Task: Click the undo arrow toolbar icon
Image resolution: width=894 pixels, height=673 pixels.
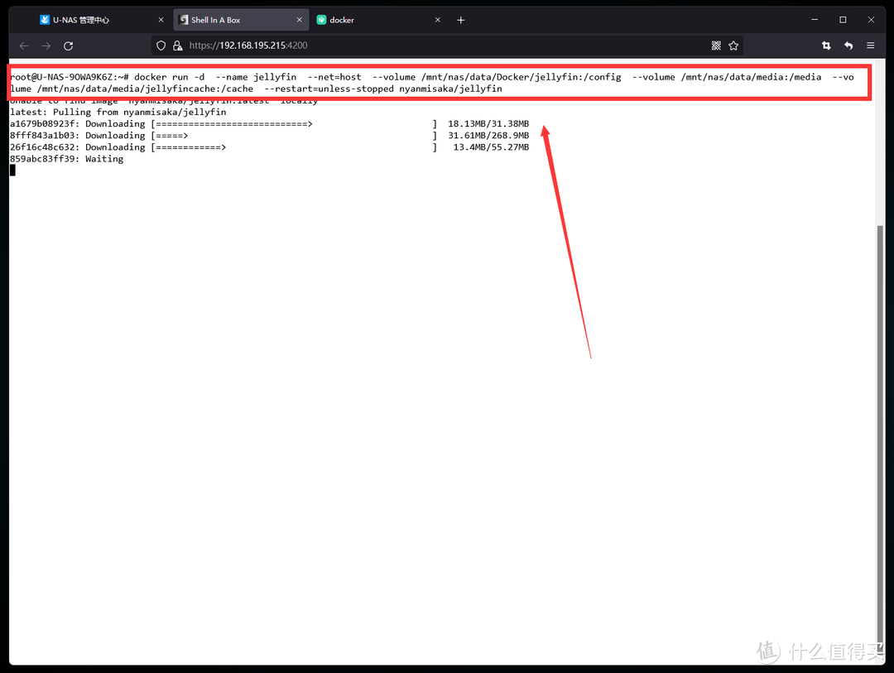Action: point(848,46)
